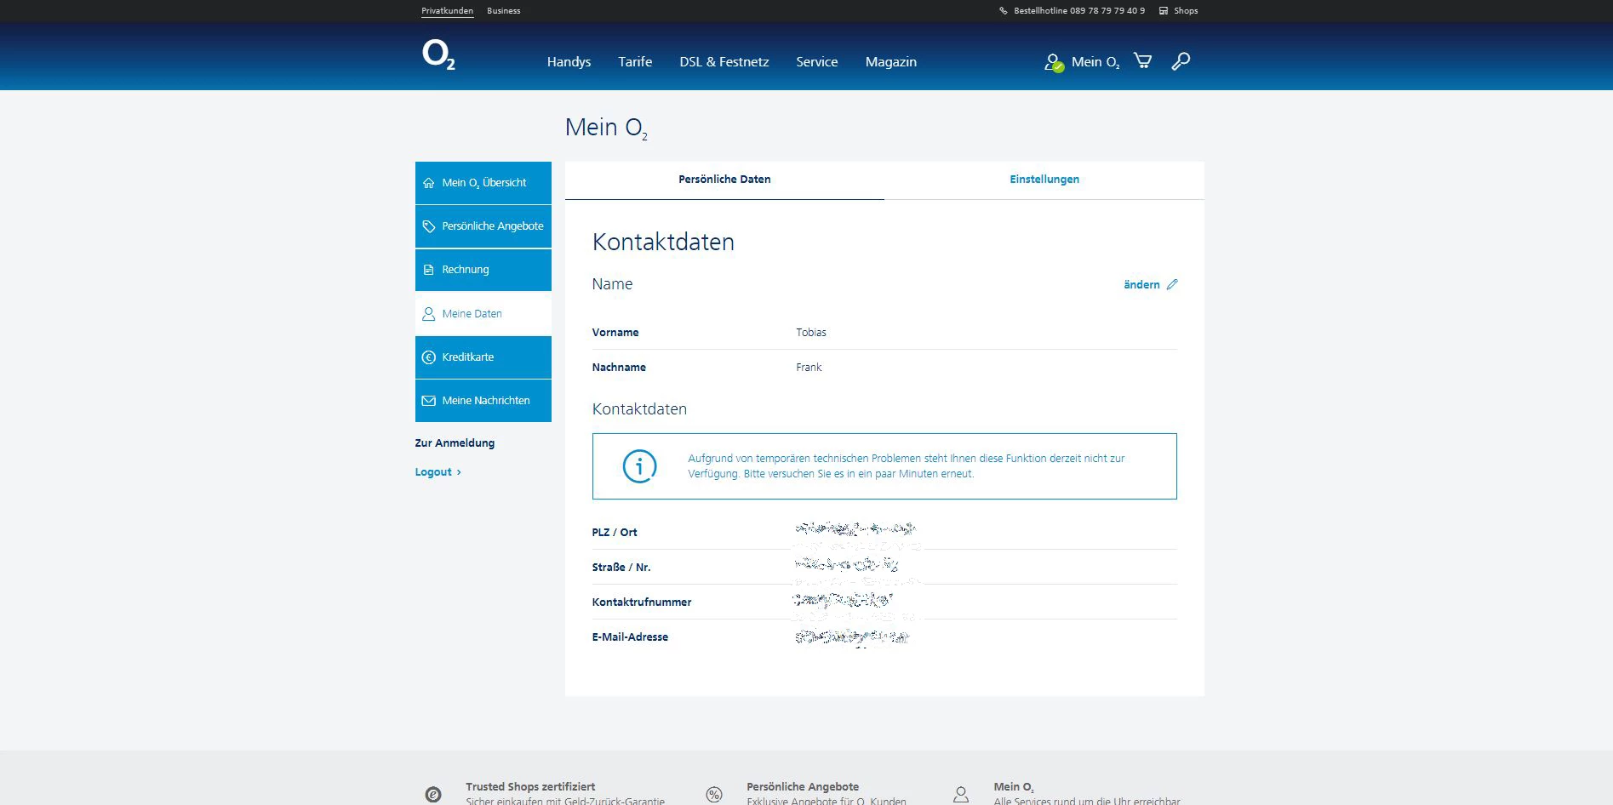Switch to Business in top bar
Screen dimensions: 1613x805
point(503,11)
